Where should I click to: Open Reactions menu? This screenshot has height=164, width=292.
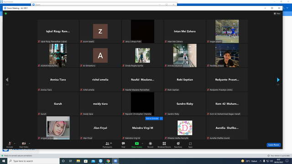click(178, 145)
